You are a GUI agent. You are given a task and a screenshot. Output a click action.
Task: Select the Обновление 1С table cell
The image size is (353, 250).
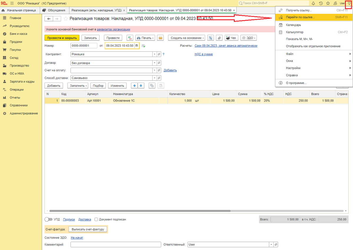pos(135,100)
